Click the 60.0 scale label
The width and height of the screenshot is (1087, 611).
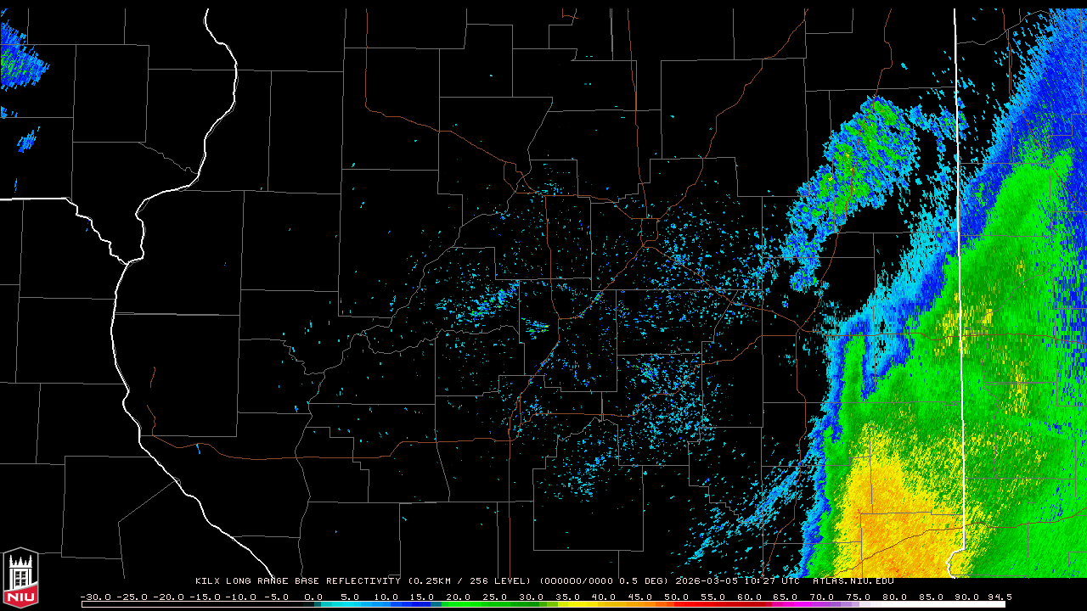750,597
